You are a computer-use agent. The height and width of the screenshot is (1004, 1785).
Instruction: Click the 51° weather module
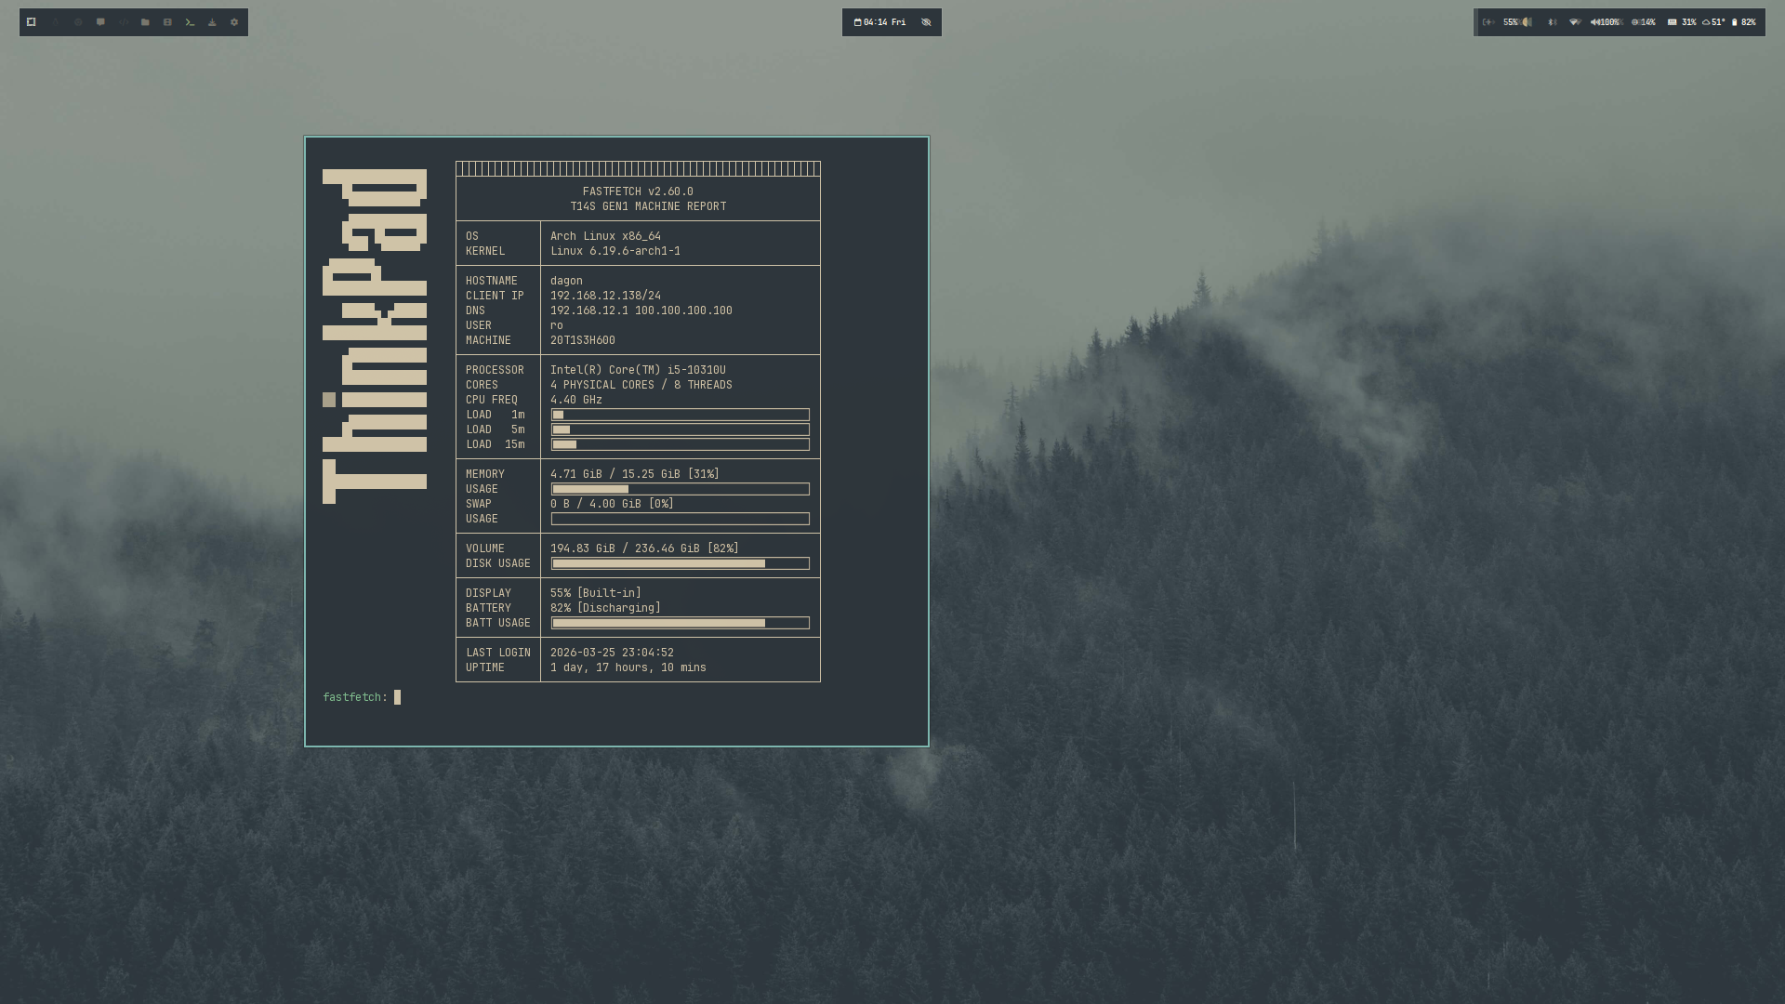[x=1713, y=22]
